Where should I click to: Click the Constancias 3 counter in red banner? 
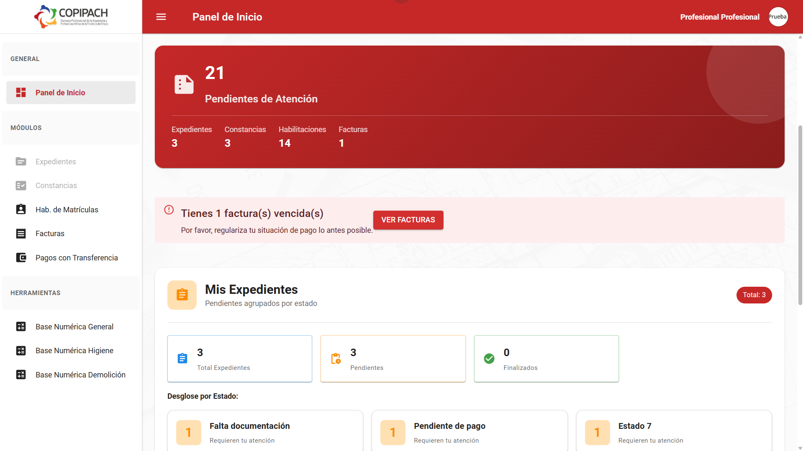pyautogui.click(x=245, y=137)
